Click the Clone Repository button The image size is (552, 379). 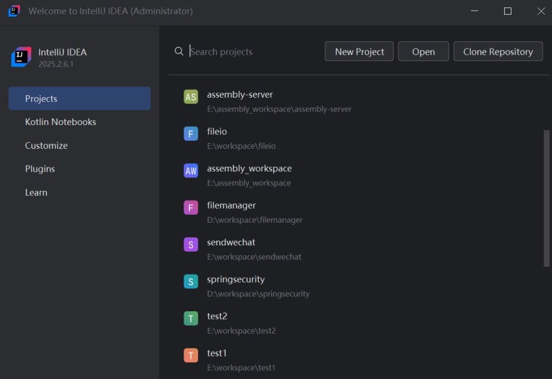[x=498, y=51]
